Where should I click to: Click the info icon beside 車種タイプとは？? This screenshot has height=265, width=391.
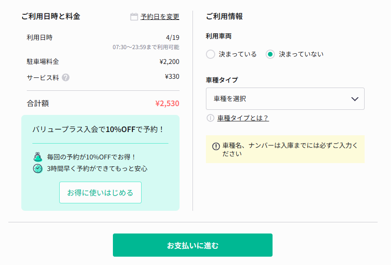pos(211,118)
